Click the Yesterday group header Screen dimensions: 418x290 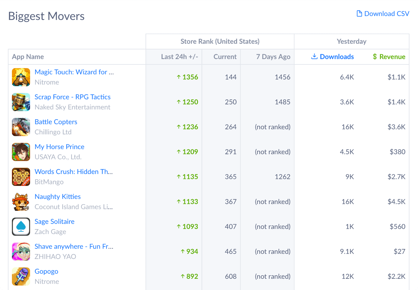[x=352, y=41]
